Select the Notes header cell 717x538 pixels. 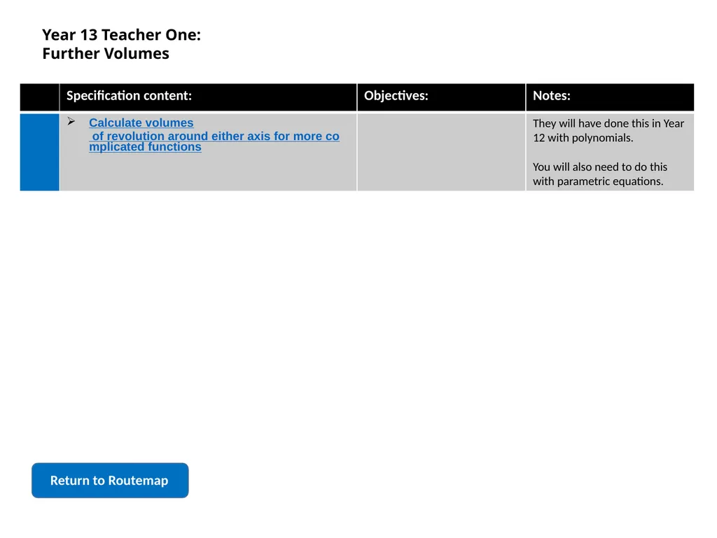coord(610,97)
